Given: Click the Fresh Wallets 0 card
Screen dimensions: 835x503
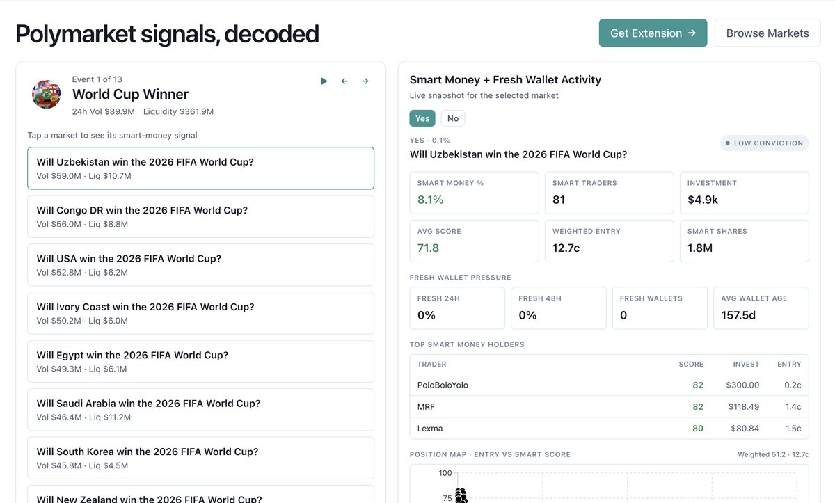Looking at the screenshot, I should [660, 308].
